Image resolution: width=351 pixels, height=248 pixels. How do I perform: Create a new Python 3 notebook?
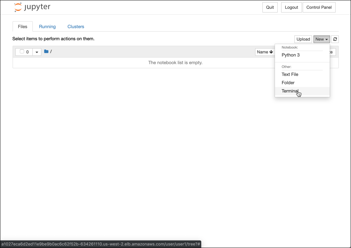[x=291, y=55]
